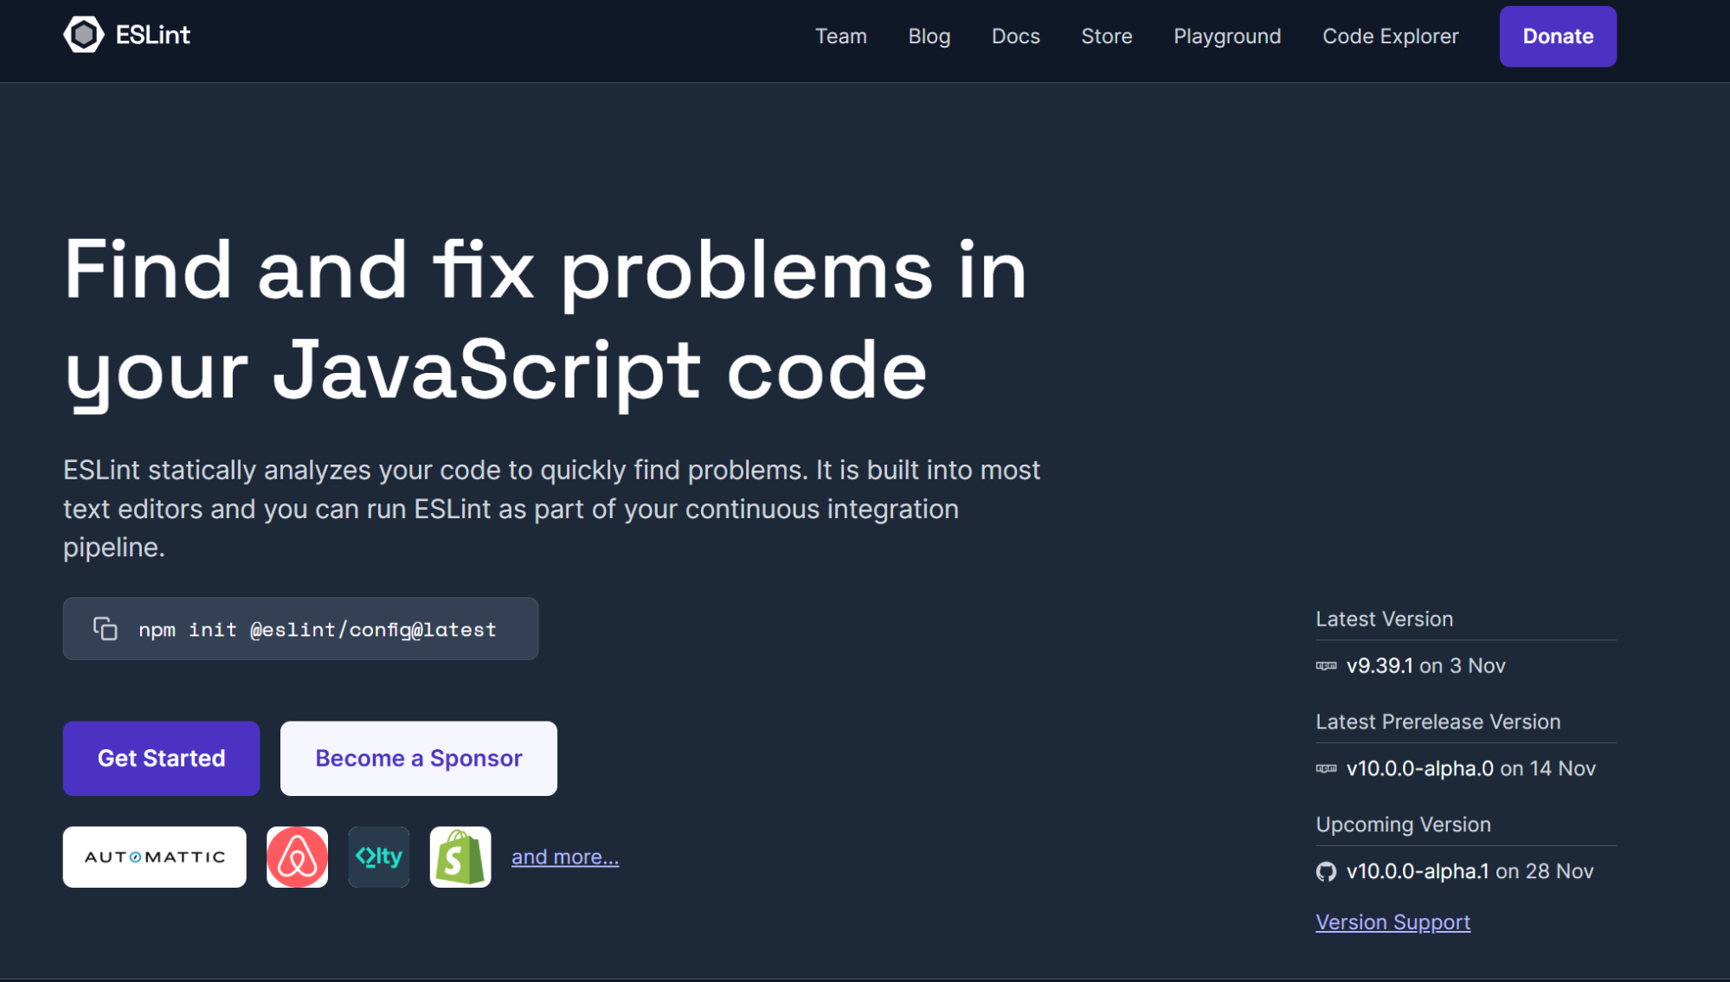Open the Docs navigation item

click(1015, 36)
